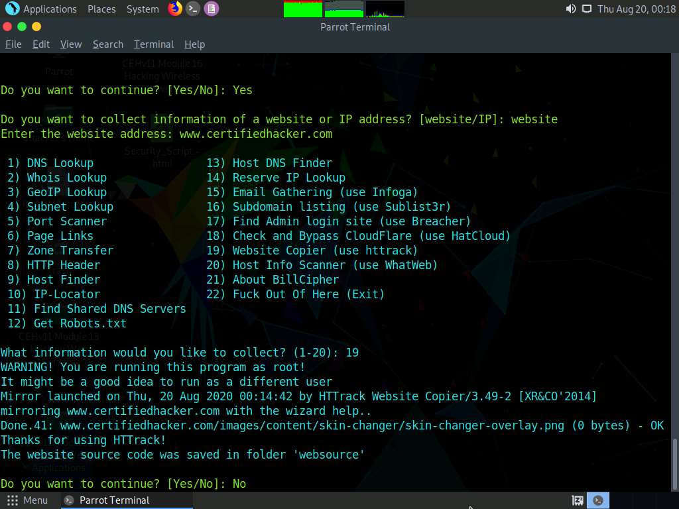Screen dimensions: 679x509
Task: Click the 'What information would you like' prompt
Action: (180, 353)
